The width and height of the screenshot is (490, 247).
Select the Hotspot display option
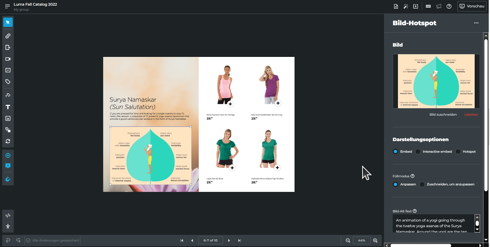tap(458, 152)
